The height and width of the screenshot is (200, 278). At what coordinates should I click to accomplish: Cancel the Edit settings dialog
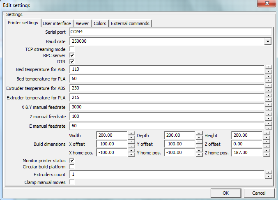[259, 193]
